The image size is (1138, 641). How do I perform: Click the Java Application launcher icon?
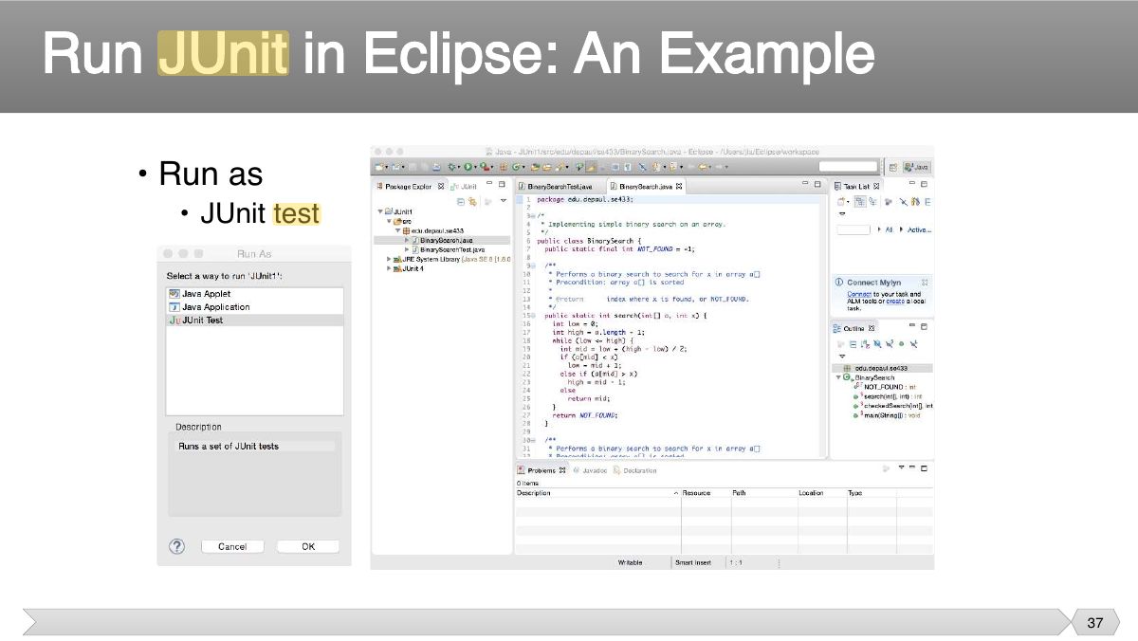pyautogui.click(x=174, y=307)
